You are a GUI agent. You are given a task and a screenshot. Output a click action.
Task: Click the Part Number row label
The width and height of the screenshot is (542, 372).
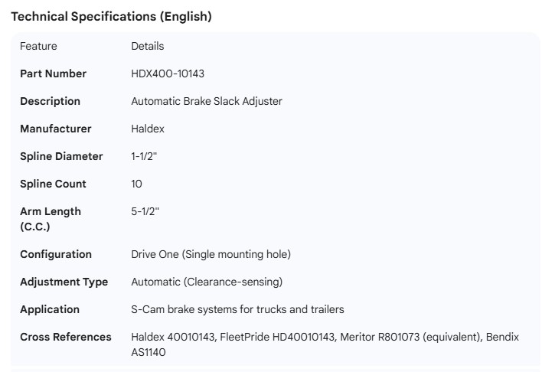tap(53, 73)
